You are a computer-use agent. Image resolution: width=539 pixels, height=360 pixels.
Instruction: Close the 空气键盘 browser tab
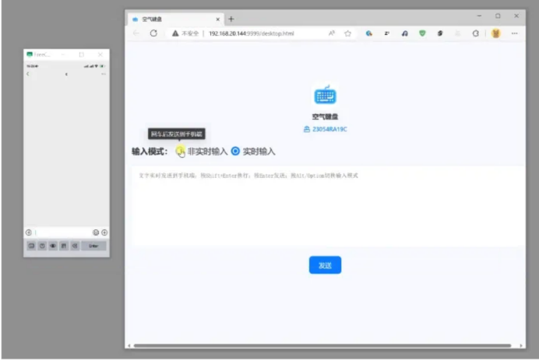(x=217, y=19)
